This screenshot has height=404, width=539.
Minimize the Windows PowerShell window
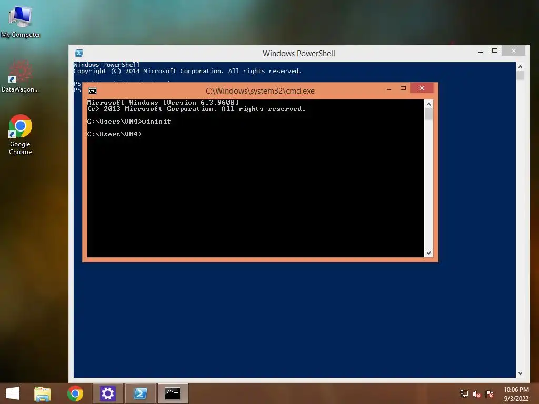click(x=481, y=51)
